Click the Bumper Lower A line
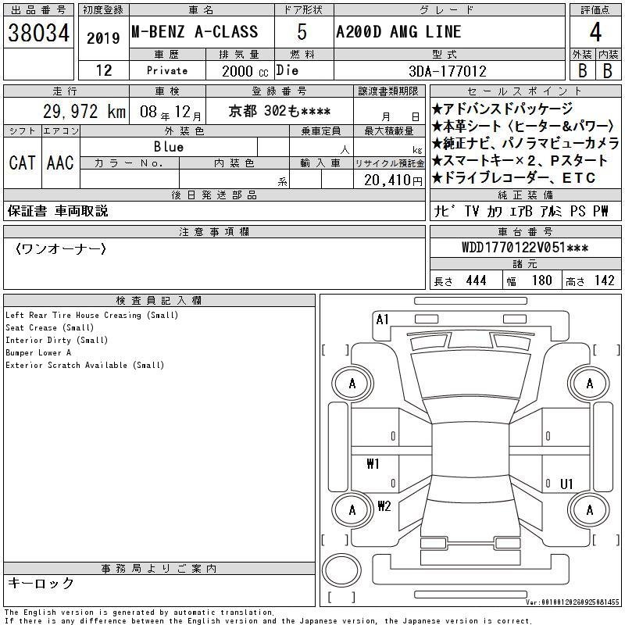 pyautogui.click(x=38, y=353)
